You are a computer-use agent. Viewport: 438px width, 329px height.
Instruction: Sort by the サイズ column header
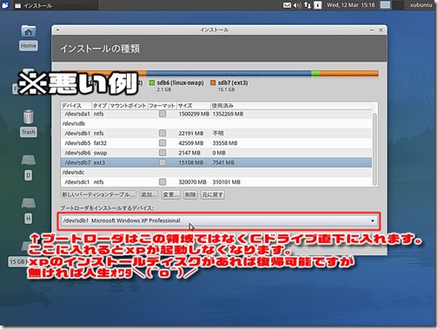tap(194, 106)
